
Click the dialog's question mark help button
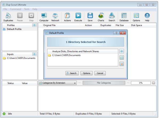pyautogui.click(x=116, y=33)
